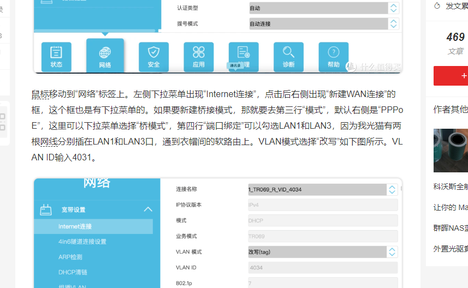
Task: Open the 网络 (Network) globe icon
Action: [x=105, y=57]
